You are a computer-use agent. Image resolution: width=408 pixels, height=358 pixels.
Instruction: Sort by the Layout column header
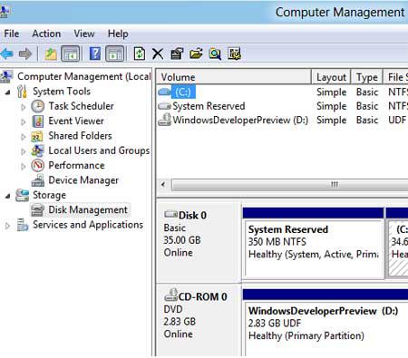pyautogui.click(x=331, y=77)
